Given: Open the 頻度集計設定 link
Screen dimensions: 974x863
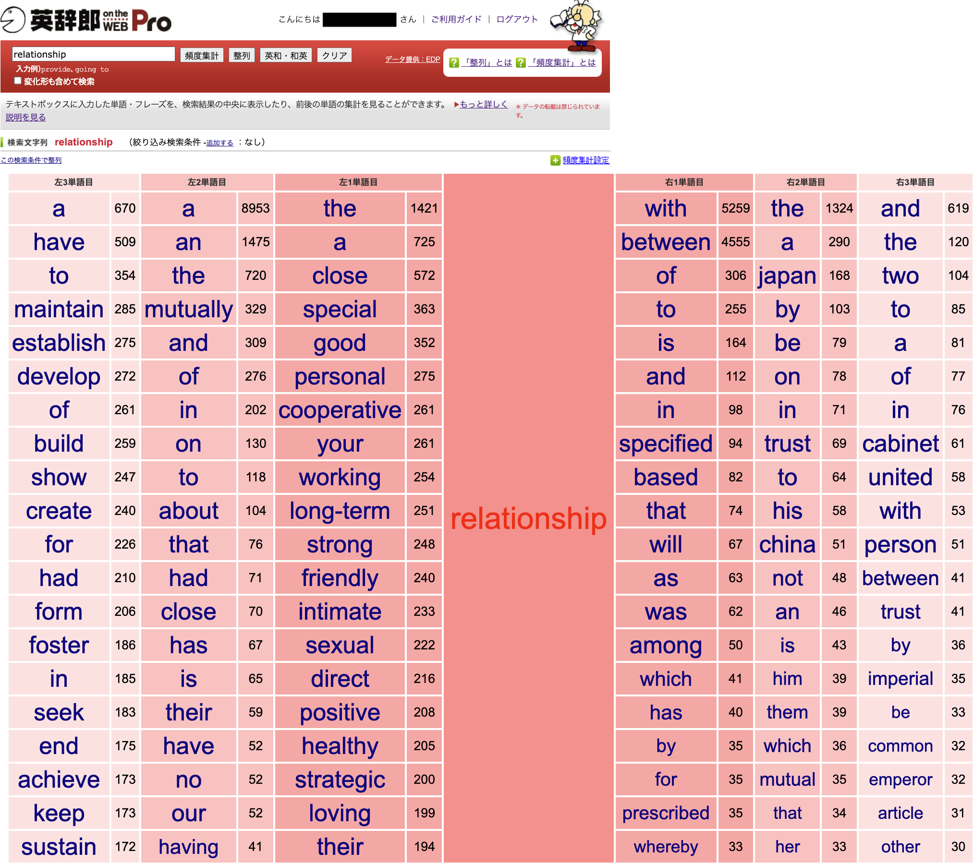Looking at the screenshot, I should tap(586, 160).
